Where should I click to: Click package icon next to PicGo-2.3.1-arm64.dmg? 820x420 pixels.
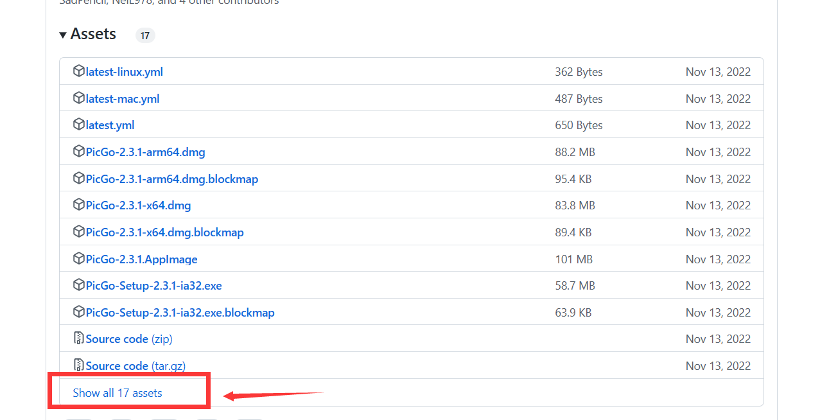pyautogui.click(x=79, y=152)
